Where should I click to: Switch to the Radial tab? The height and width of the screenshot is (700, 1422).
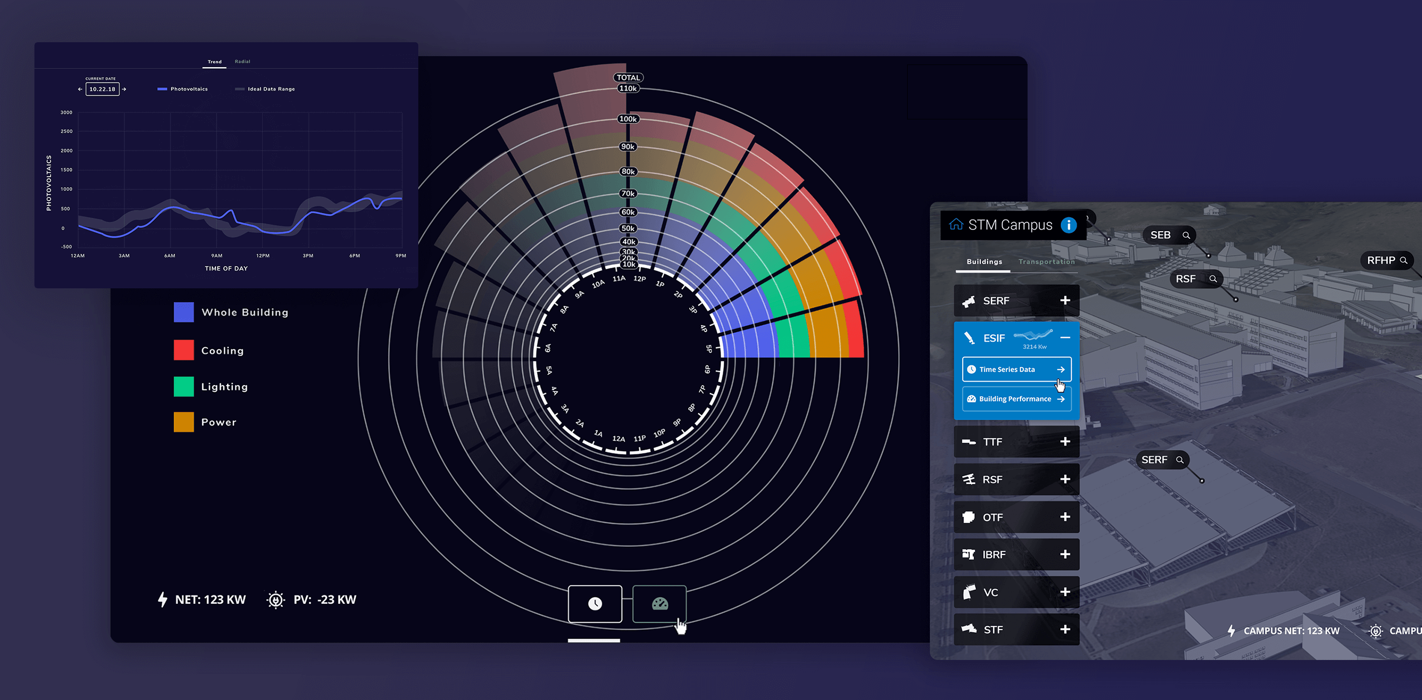pos(242,62)
